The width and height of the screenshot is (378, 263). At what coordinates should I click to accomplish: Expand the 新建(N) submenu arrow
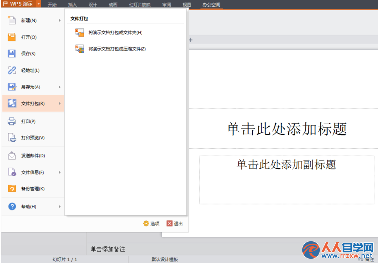pos(60,20)
